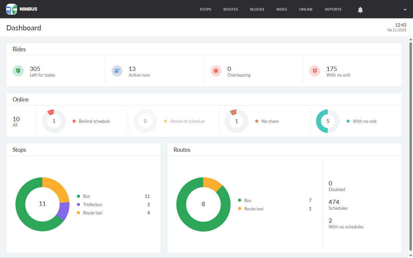The height and width of the screenshot is (258, 413).
Task: Open the notifications bell
Action: point(360,10)
